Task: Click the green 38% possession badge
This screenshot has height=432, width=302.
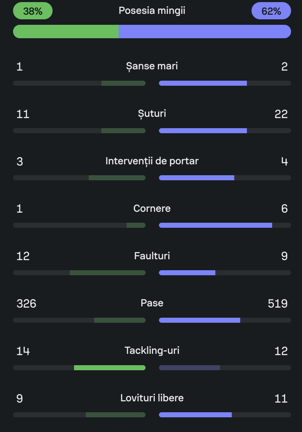Action: pos(33,11)
